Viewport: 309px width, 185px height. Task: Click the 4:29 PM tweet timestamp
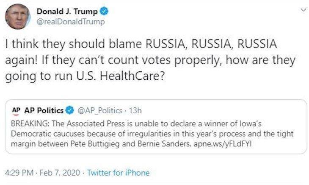[x=19, y=173]
